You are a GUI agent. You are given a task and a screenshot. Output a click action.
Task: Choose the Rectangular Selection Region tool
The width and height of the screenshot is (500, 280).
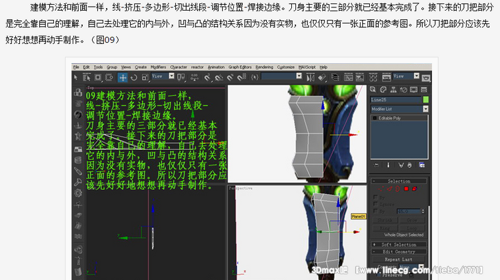[x=98, y=77]
